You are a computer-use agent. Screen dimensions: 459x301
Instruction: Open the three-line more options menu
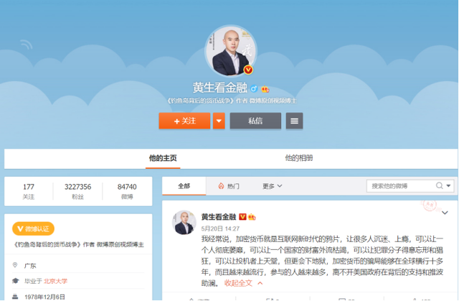point(293,121)
